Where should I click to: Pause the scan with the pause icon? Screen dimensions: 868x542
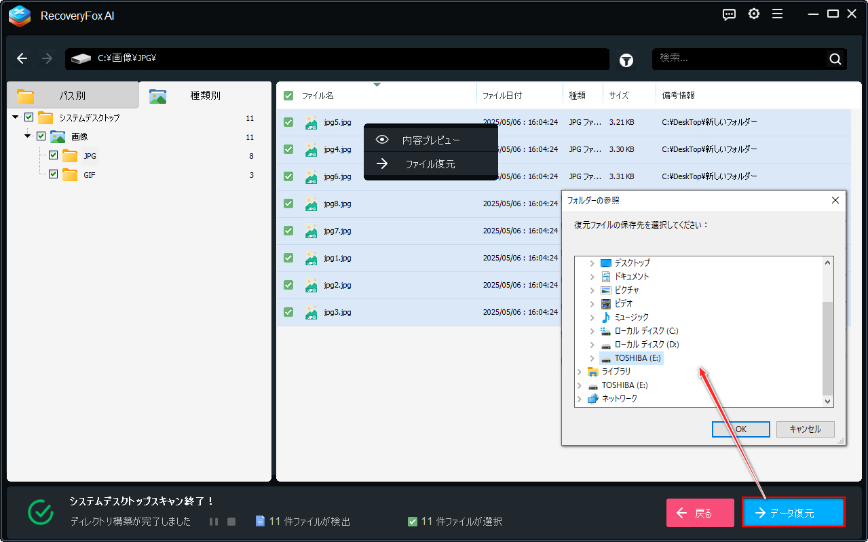tap(214, 522)
